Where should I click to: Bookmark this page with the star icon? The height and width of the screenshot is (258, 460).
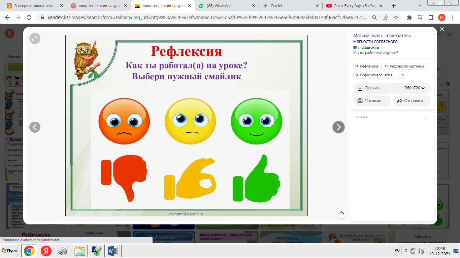[x=396, y=17]
